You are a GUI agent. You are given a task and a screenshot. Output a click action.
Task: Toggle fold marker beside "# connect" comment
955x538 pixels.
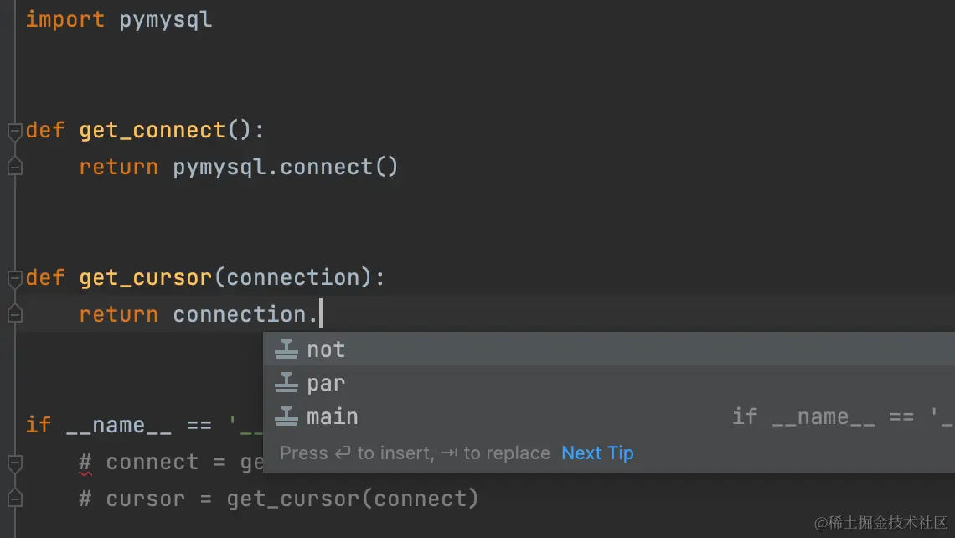14,463
